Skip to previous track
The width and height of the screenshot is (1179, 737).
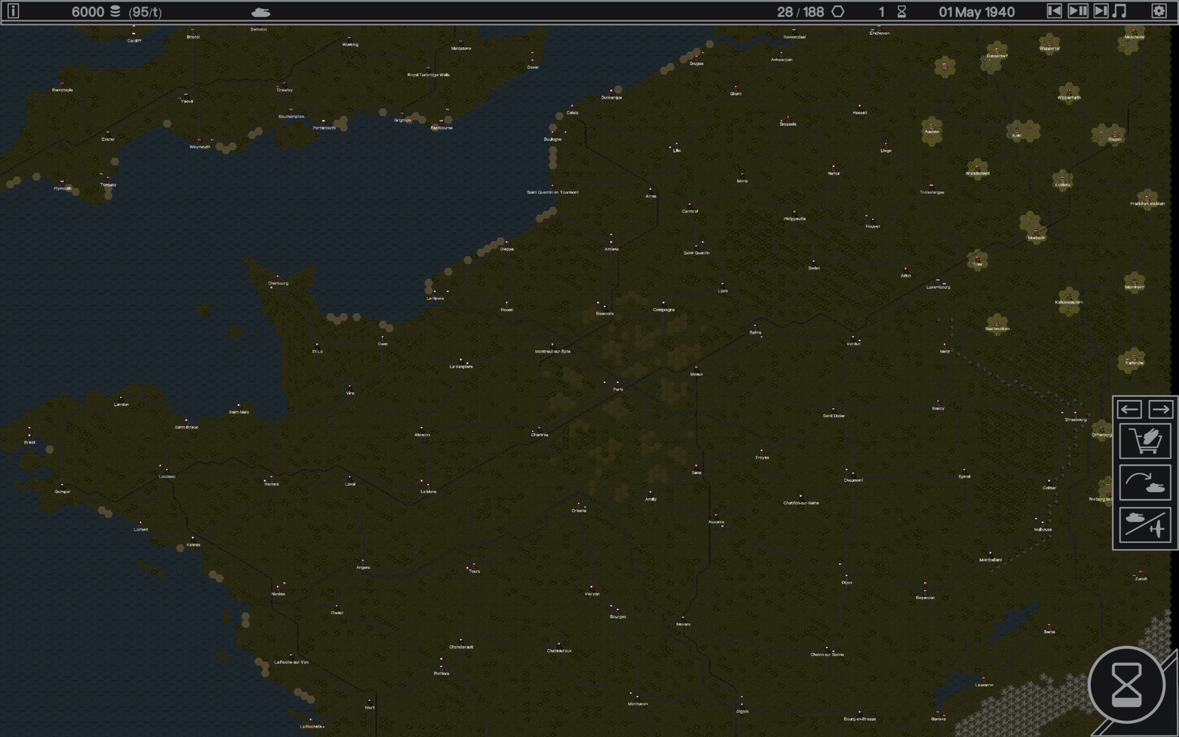(x=1054, y=11)
